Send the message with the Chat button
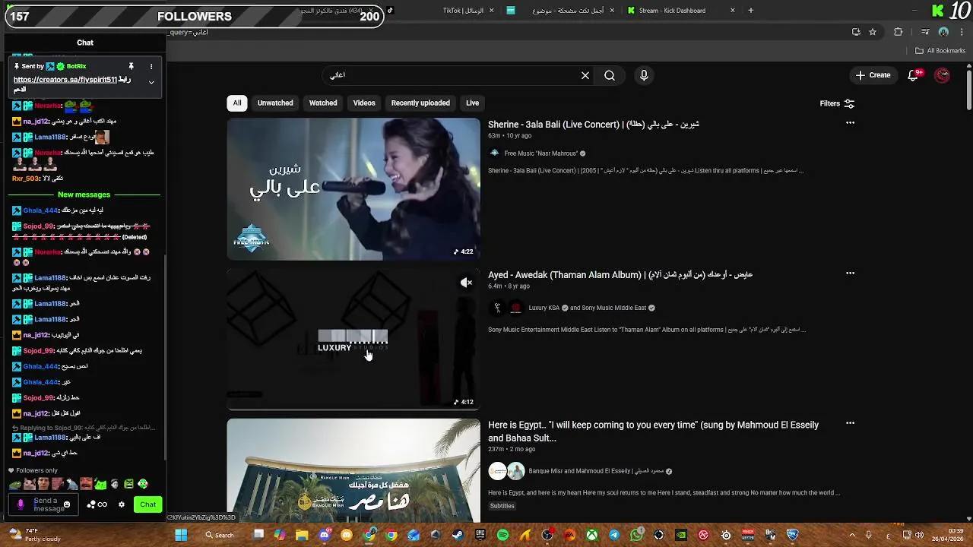973x547 pixels. (x=147, y=504)
